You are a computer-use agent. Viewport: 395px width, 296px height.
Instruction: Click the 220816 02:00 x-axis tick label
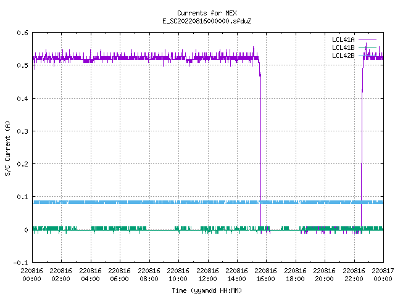[x=60, y=275]
